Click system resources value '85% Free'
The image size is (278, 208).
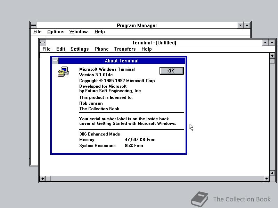[134, 146]
